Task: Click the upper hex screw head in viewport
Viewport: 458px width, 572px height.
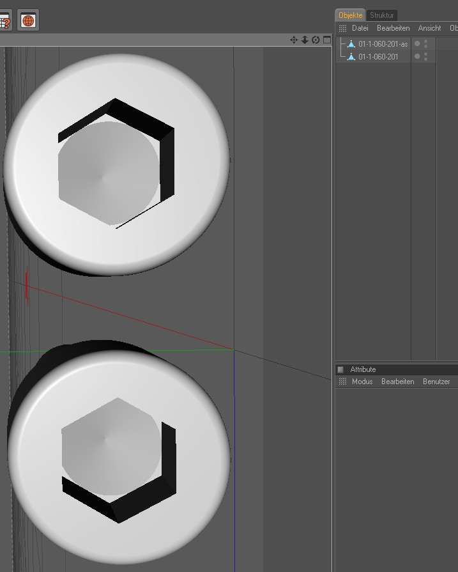Action: [x=116, y=164]
